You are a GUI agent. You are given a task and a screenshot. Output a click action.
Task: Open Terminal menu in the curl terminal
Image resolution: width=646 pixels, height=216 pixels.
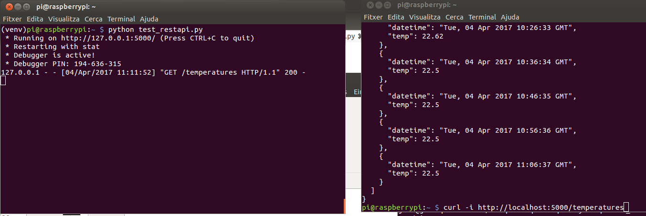(x=482, y=17)
